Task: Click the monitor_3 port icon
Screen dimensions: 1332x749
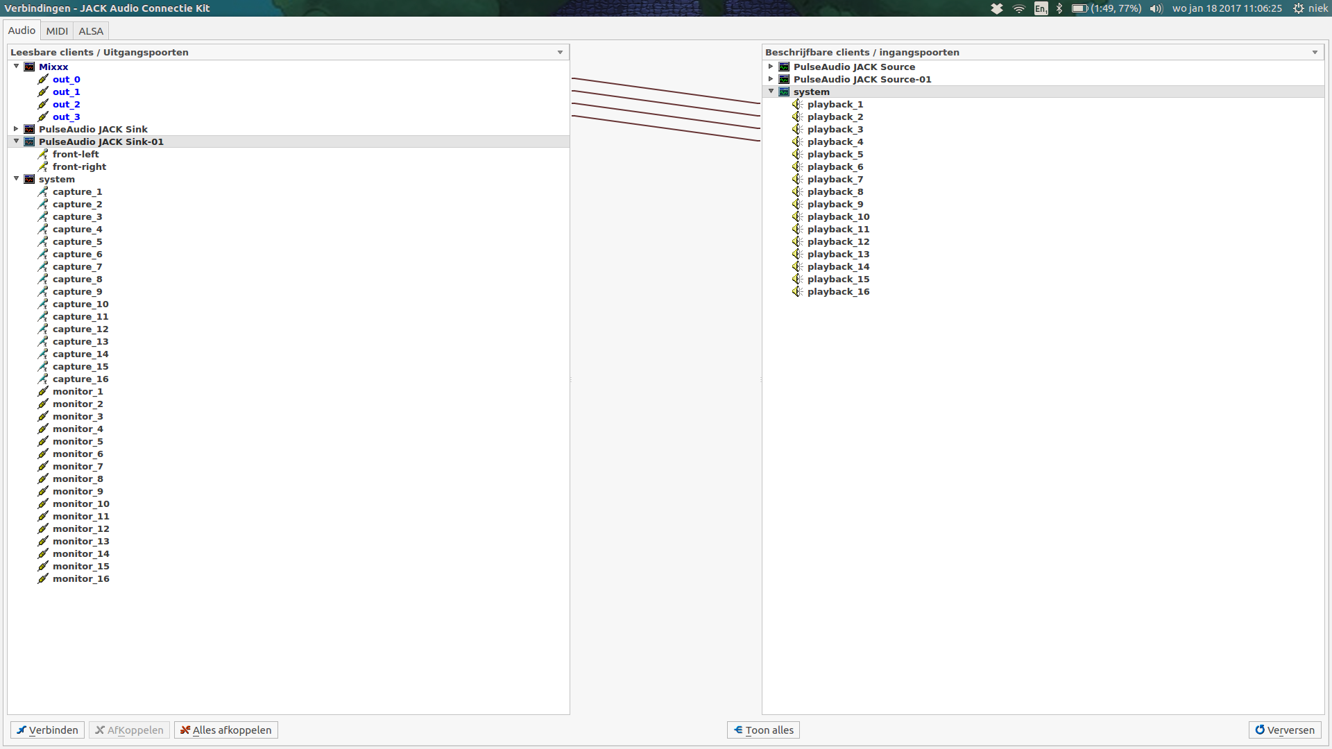Action: tap(42, 416)
